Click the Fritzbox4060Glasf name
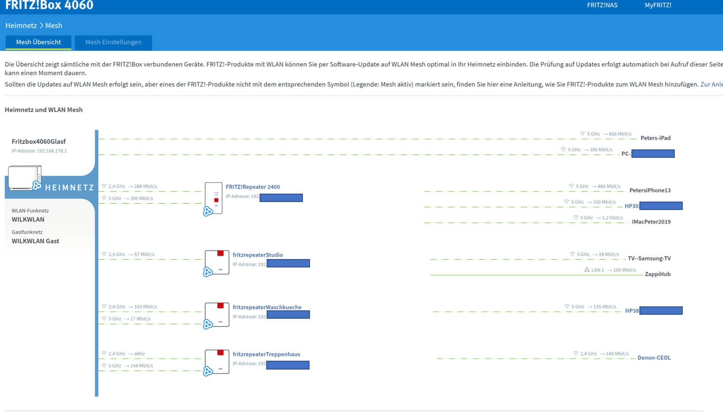Image resolution: width=723 pixels, height=412 pixels. click(38, 141)
